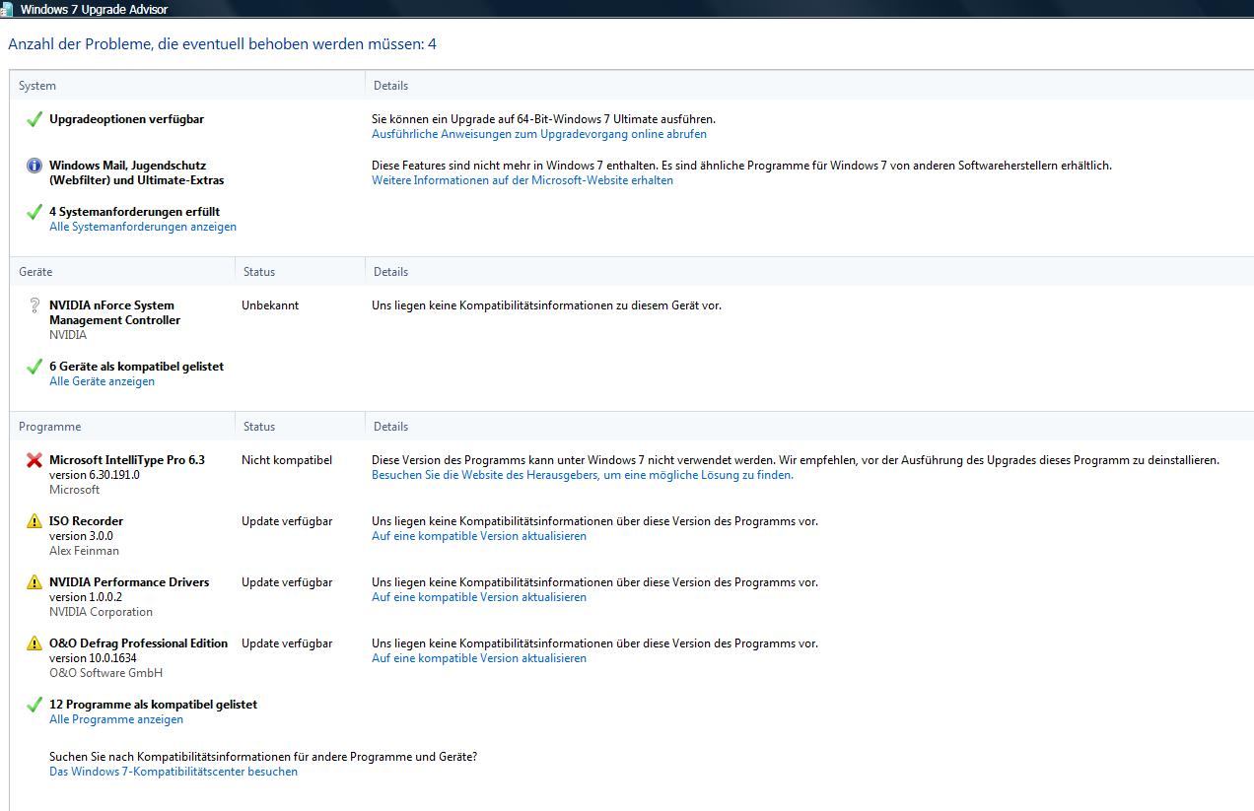The image size is (1254, 811).
Task: Click the Windows 7 Upgrade Advisor title icon
Action: [x=7, y=9]
